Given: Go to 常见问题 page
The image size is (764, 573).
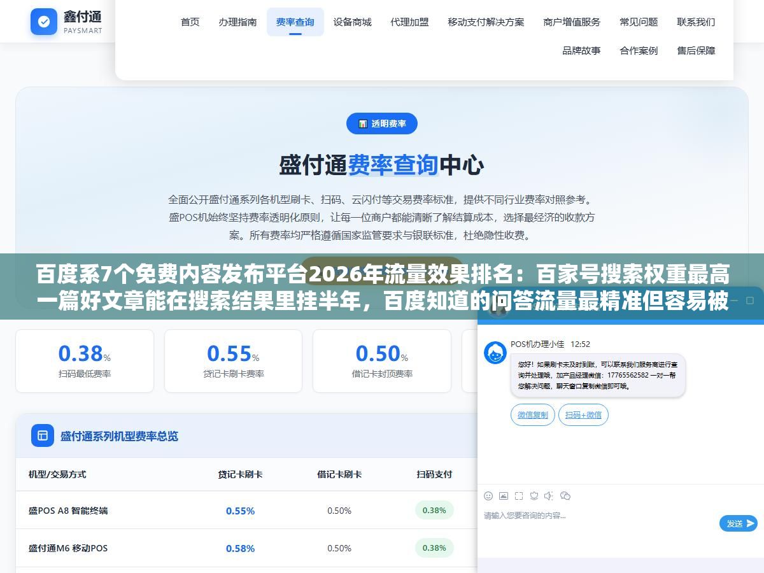Looking at the screenshot, I should click(639, 22).
